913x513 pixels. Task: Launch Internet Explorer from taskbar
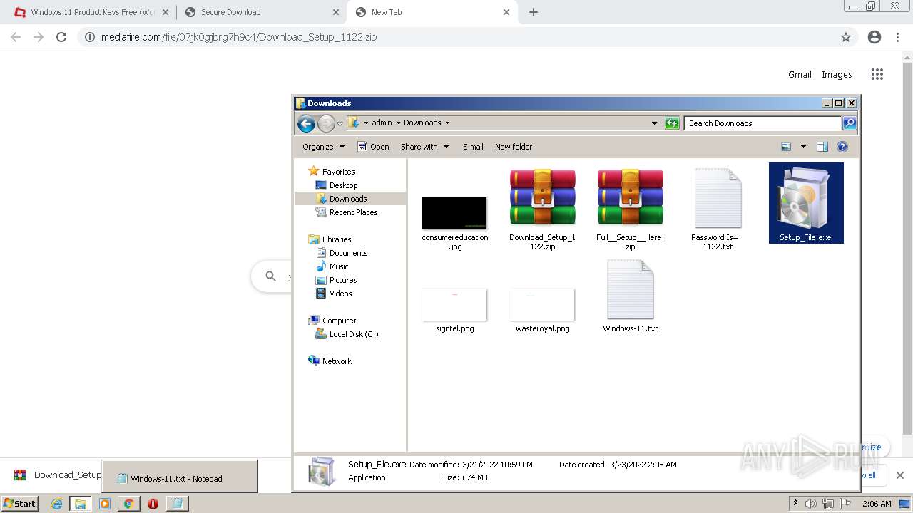pyautogui.click(x=57, y=504)
